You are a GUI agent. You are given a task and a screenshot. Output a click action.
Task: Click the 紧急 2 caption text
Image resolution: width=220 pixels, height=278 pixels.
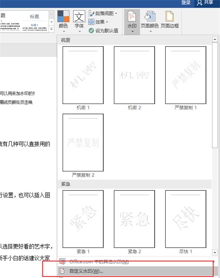134,251
